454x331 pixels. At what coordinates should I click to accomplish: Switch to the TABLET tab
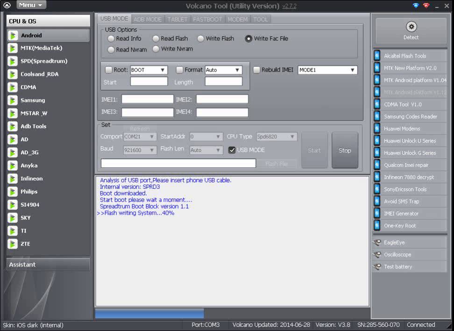click(x=177, y=19)
